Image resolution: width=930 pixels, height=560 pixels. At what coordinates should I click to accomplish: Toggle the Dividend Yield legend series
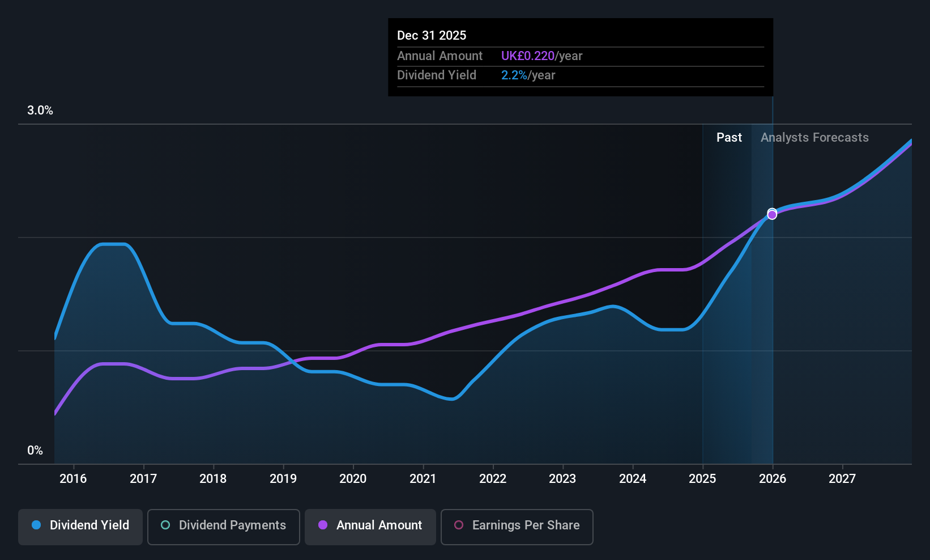pos(80,527)
